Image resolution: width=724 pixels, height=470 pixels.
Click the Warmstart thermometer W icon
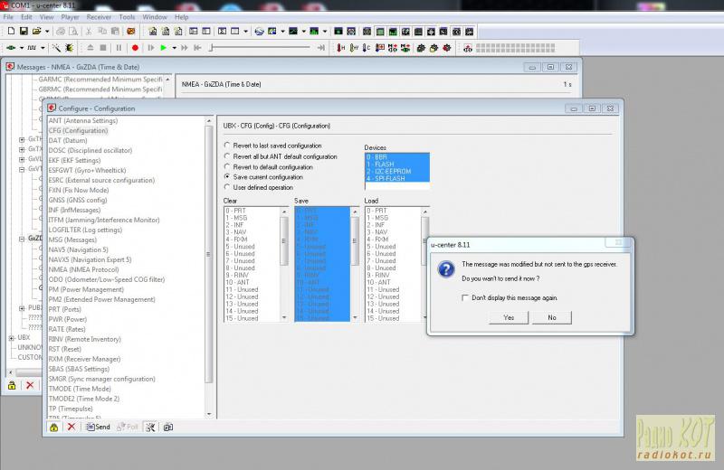(354, 48)
